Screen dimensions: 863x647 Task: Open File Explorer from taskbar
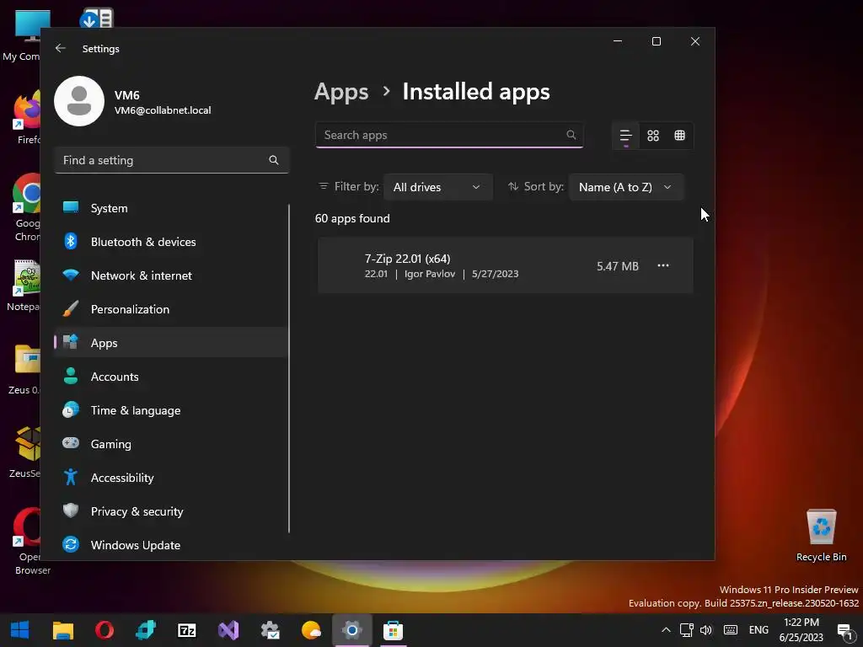62,630
